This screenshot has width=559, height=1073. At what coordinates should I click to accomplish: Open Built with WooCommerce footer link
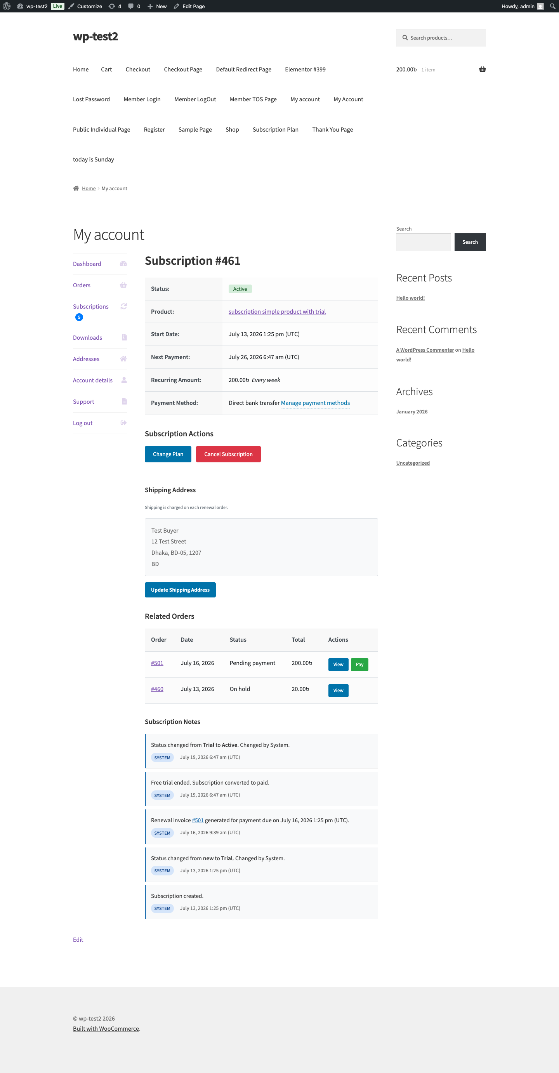tap(106, 1028)
